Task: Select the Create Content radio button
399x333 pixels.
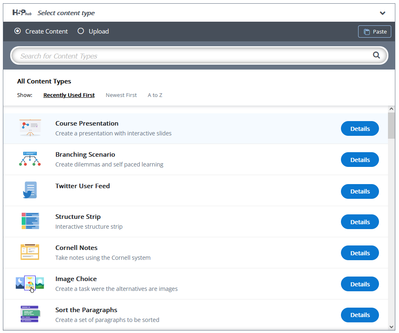Action: pos(17,31)
